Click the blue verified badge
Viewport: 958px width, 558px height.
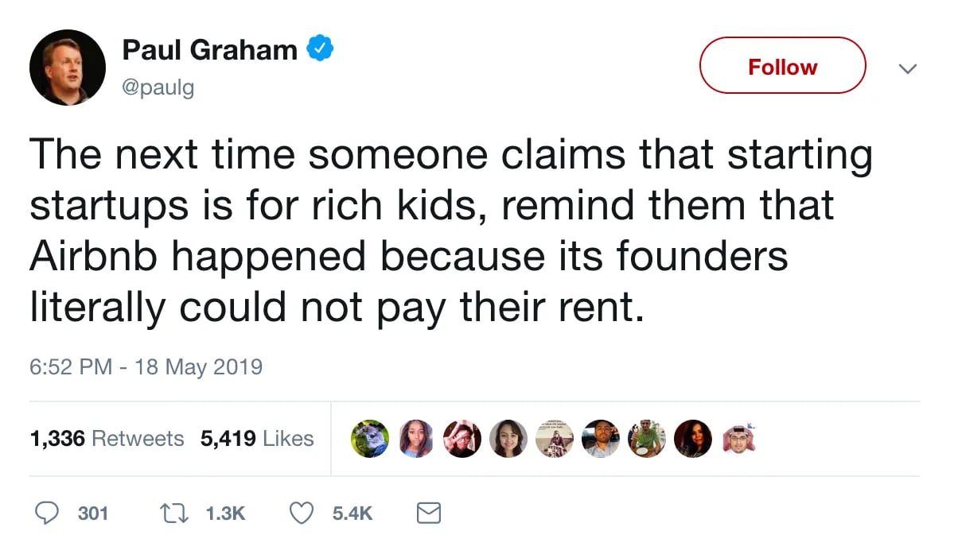320,49
